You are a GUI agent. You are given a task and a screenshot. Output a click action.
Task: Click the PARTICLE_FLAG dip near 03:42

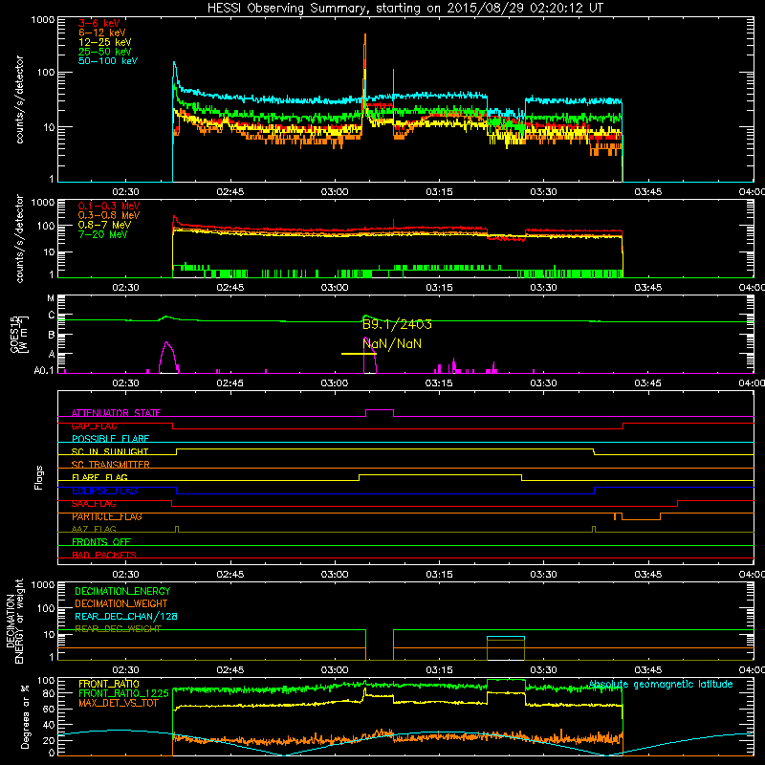click(641, 517)
